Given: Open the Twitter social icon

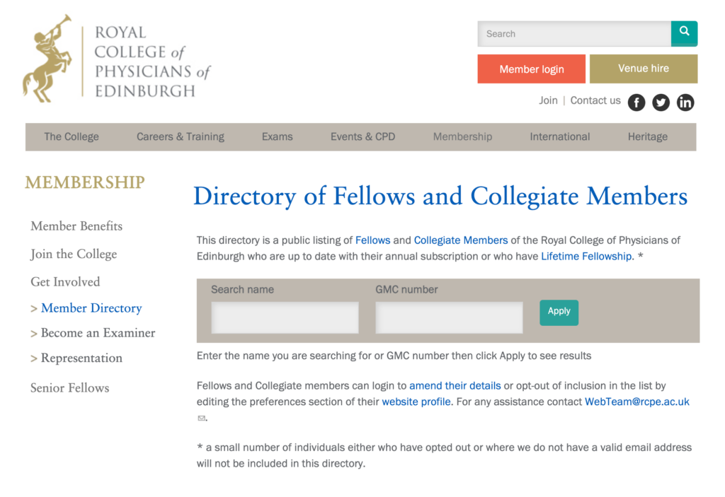Looking at the screenshot, I should 661,102.
